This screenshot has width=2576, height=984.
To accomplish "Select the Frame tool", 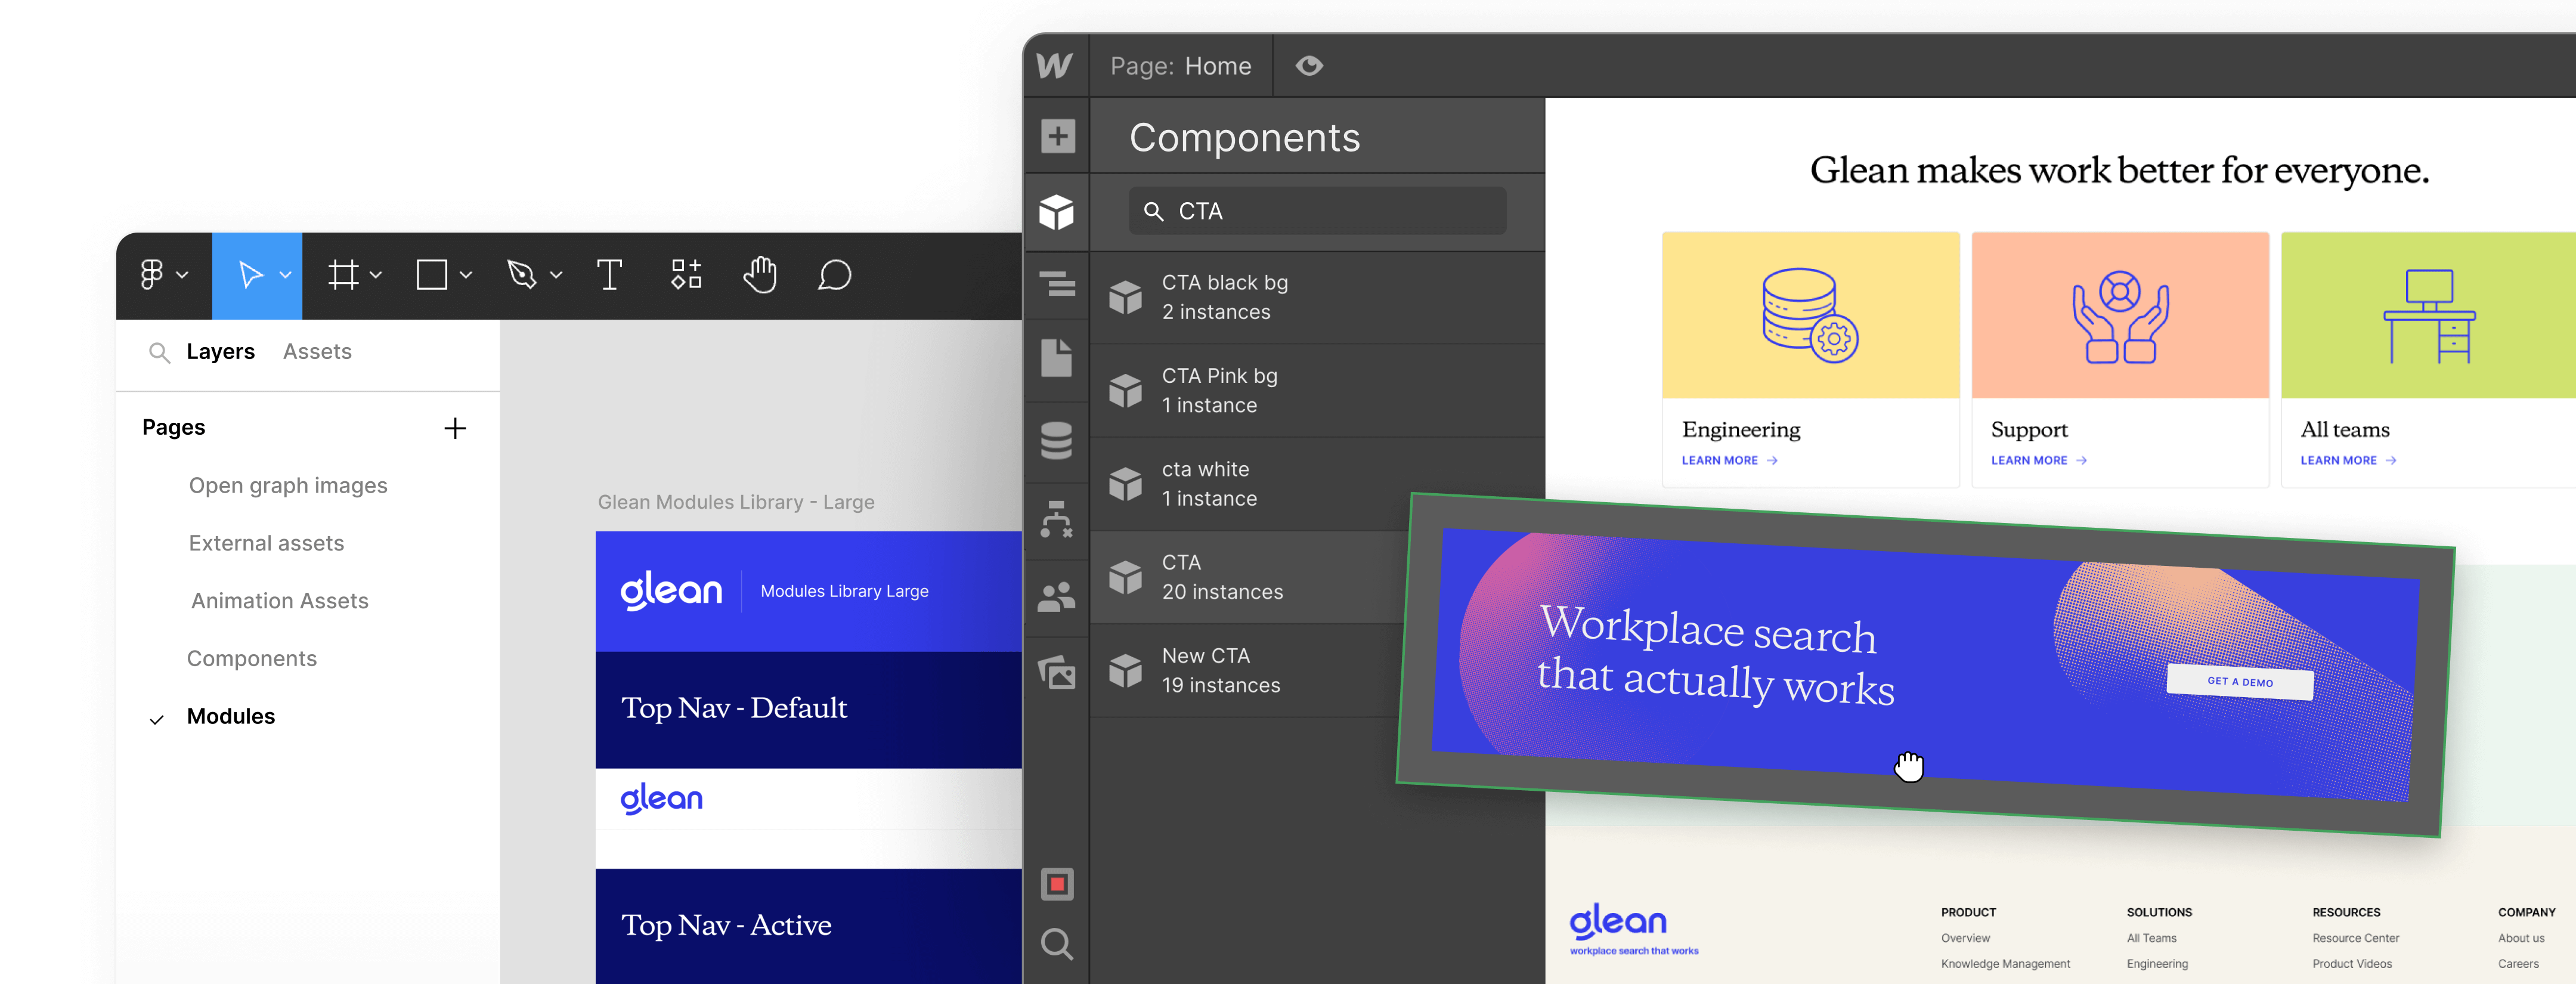I will point(344,275).
